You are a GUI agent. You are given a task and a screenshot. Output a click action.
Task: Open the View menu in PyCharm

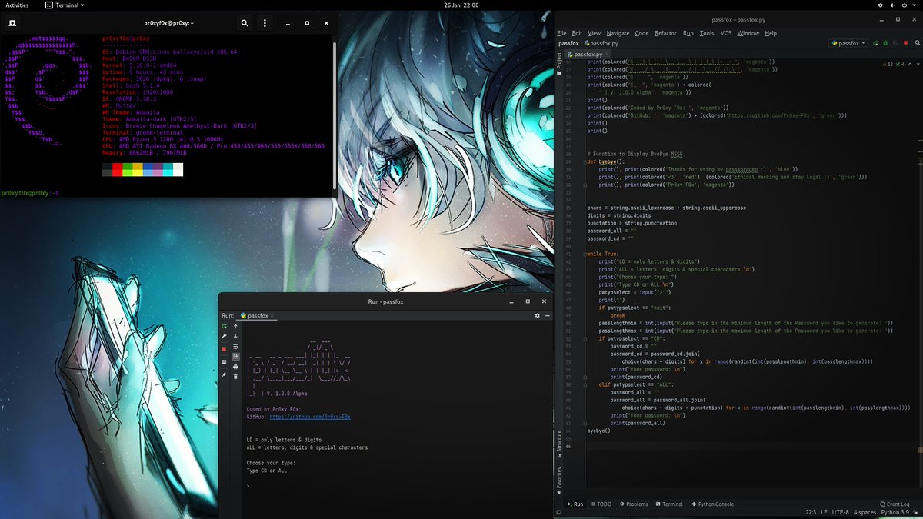(594, 33)
